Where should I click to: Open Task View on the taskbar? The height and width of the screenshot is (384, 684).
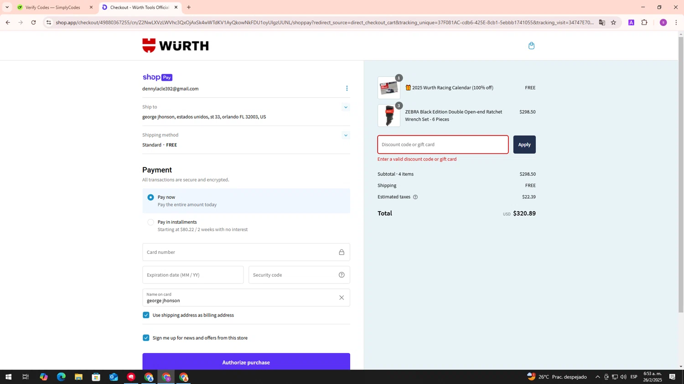26,377
